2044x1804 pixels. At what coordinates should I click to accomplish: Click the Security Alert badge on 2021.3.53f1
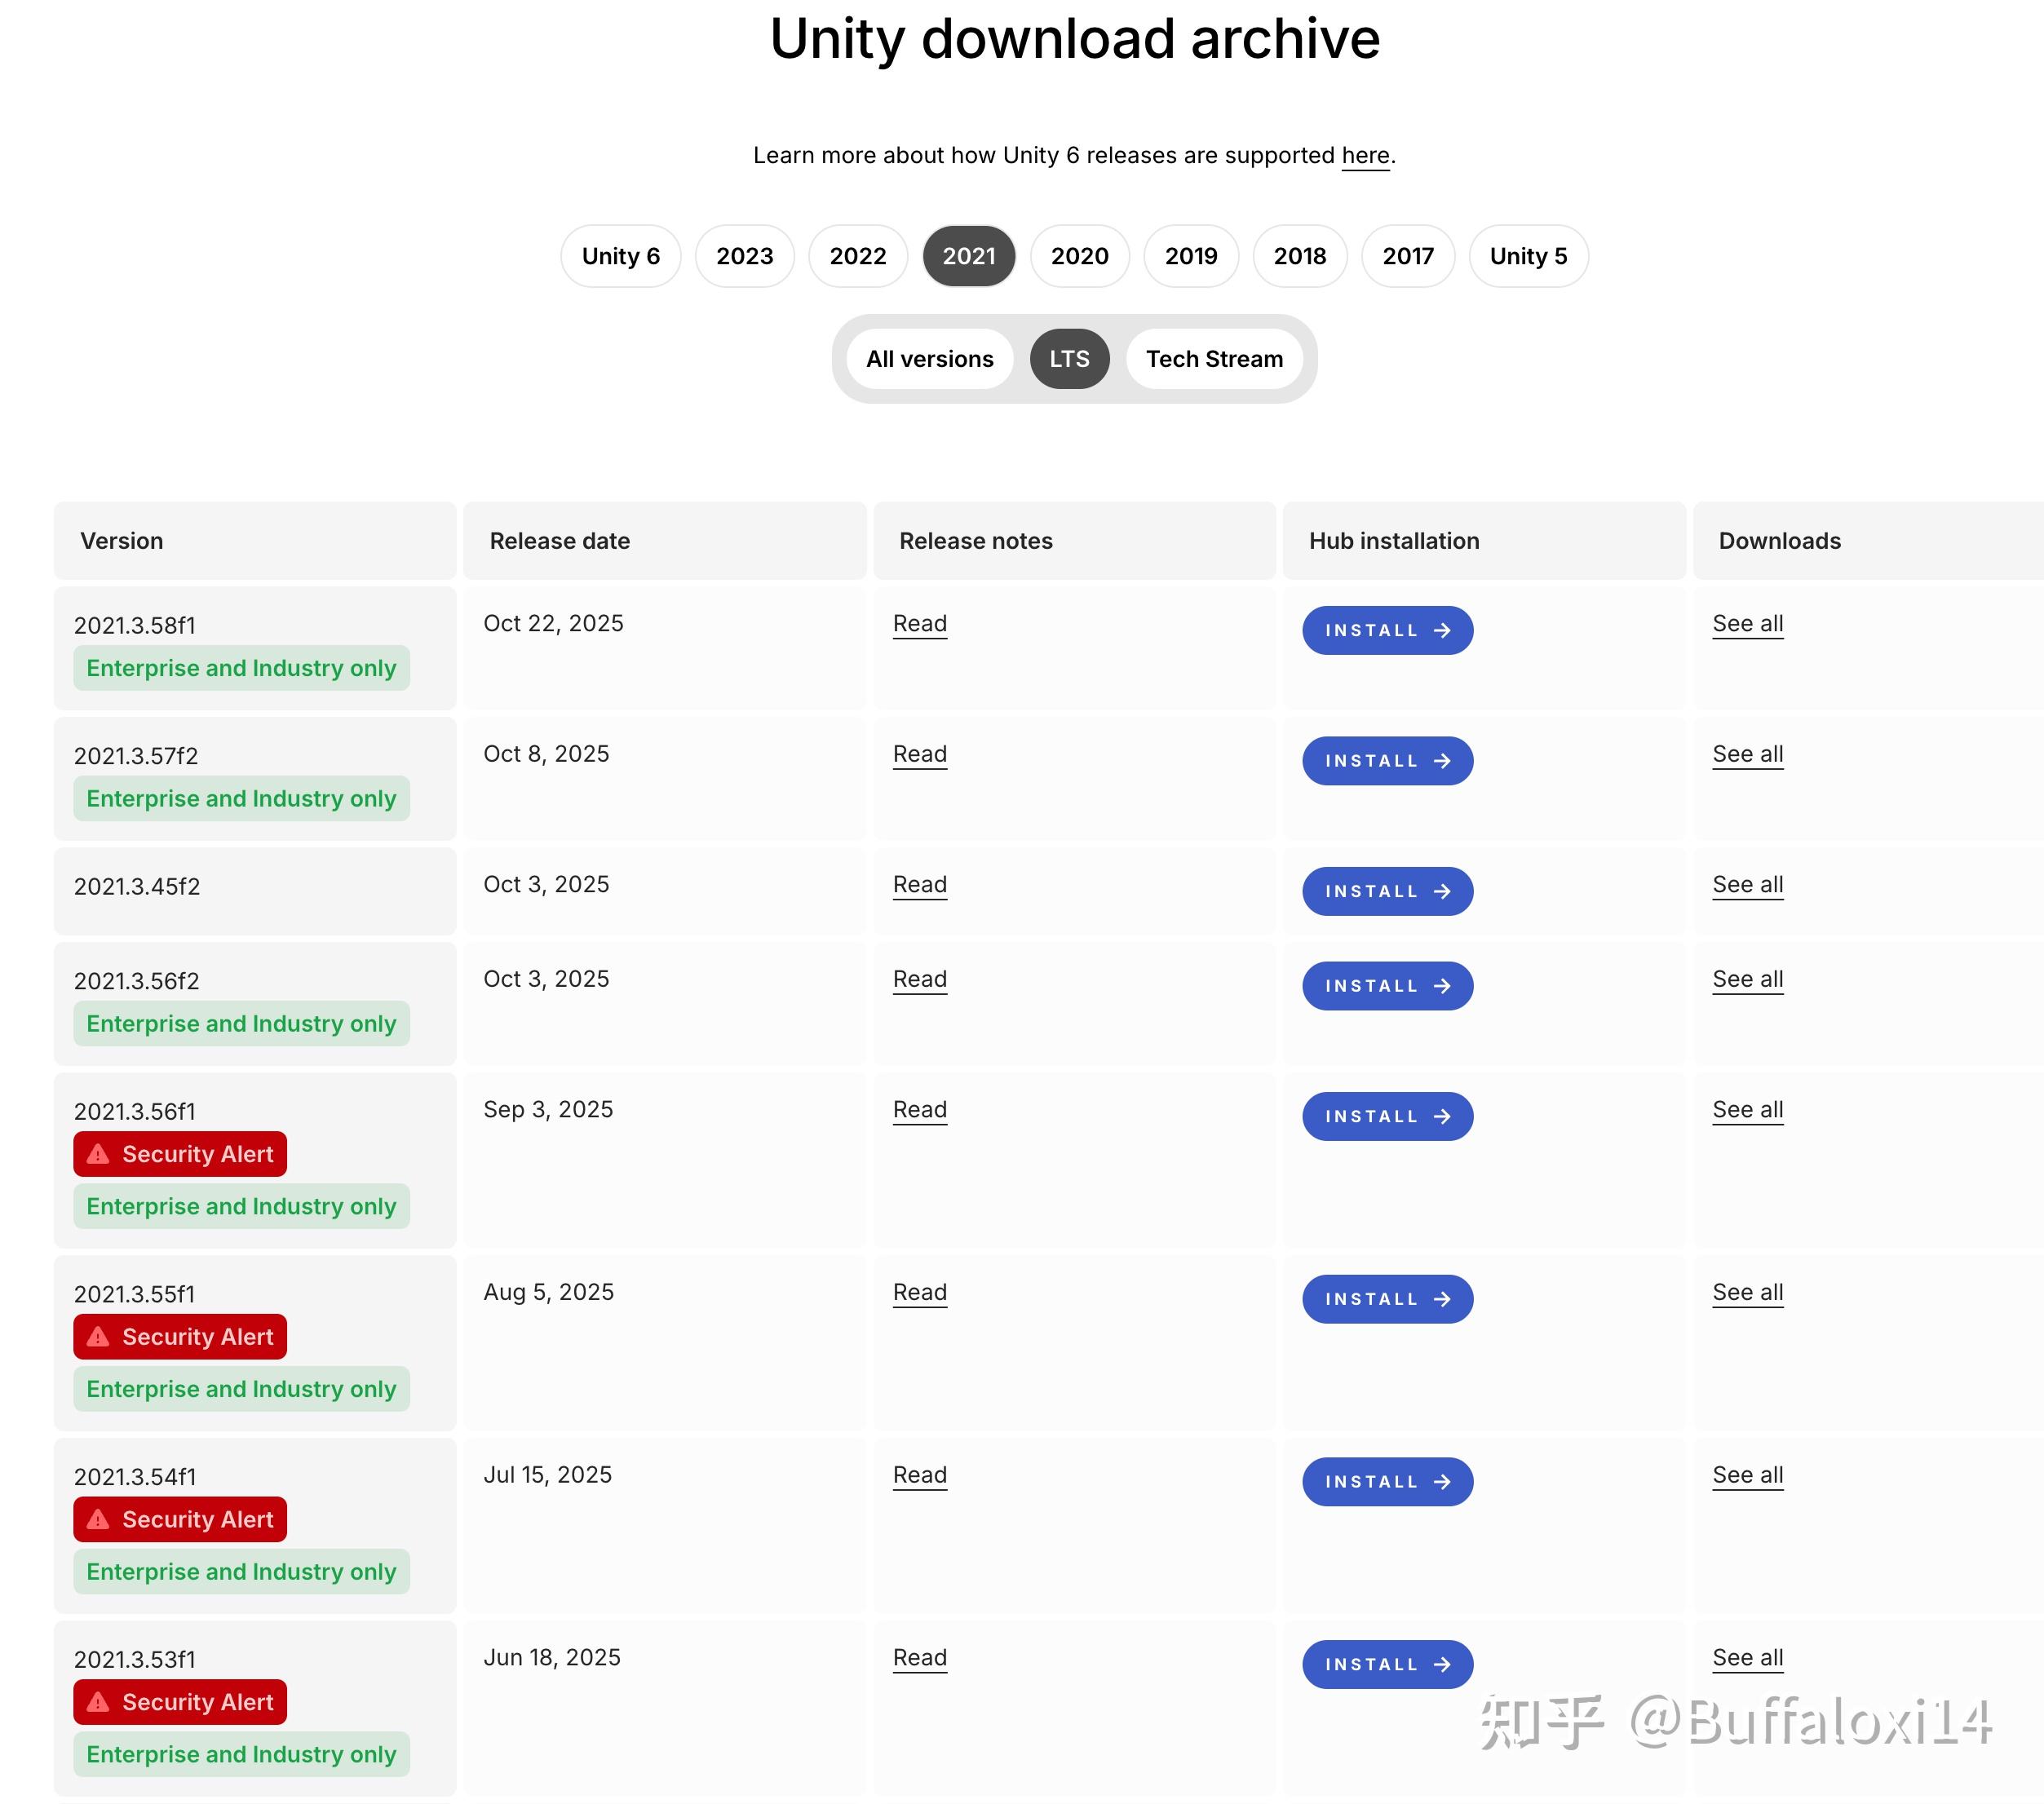click(x=180, y=1701)
